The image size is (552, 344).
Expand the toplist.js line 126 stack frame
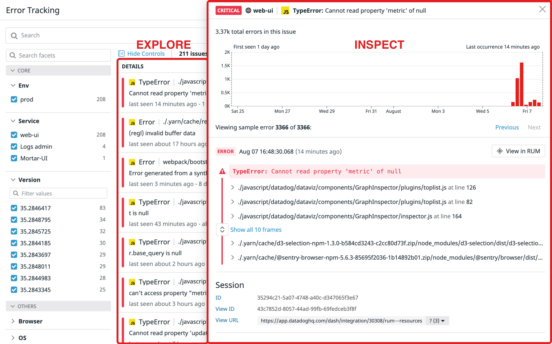tap(232, 188)
